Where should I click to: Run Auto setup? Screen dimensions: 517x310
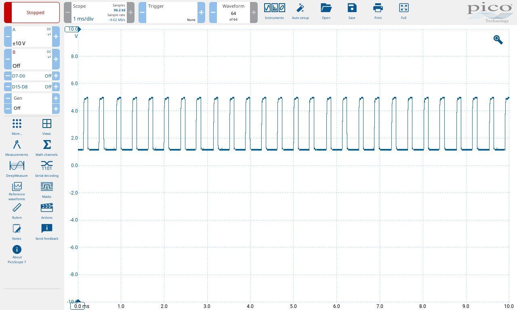pyautogui.click(x=300, y=11)
